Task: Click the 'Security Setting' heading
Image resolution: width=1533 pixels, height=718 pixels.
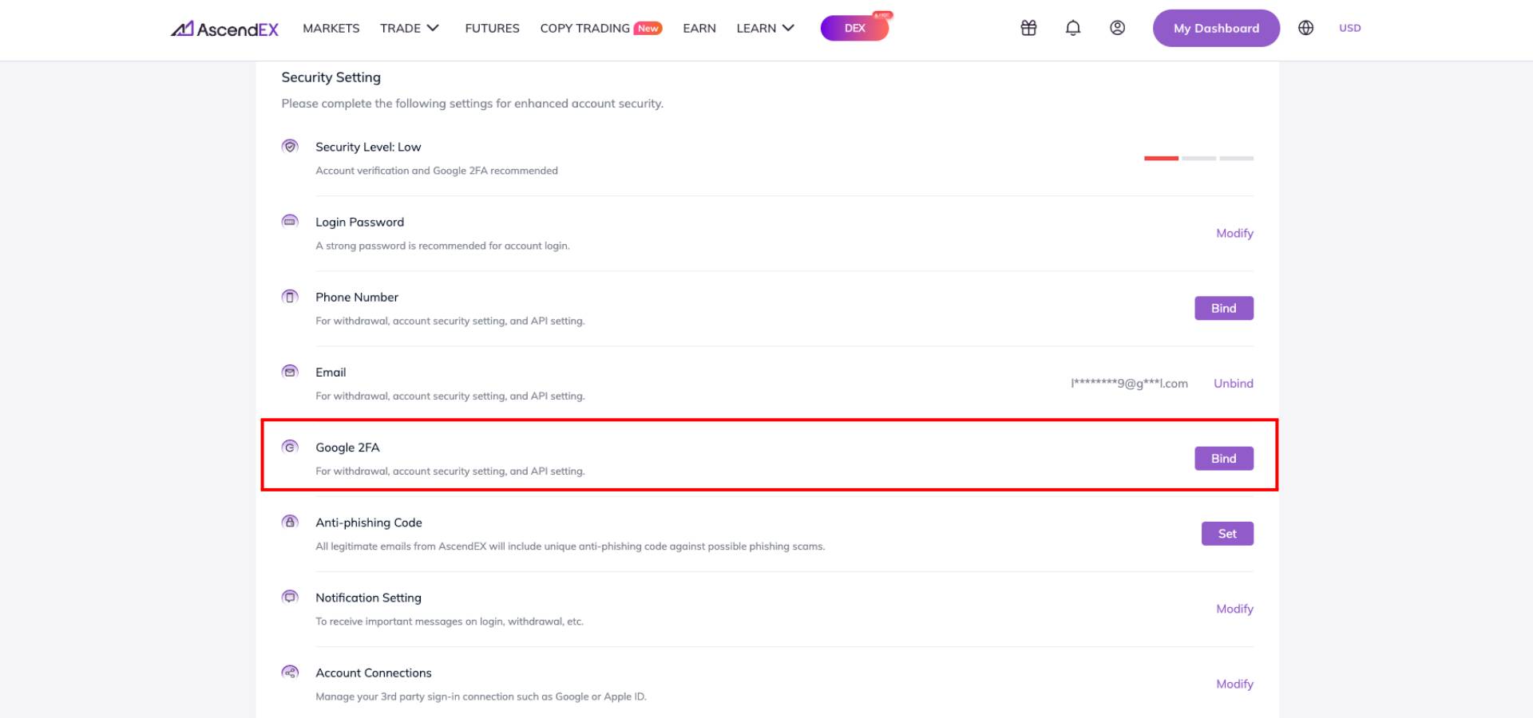Action: click(x=331, y=77)
